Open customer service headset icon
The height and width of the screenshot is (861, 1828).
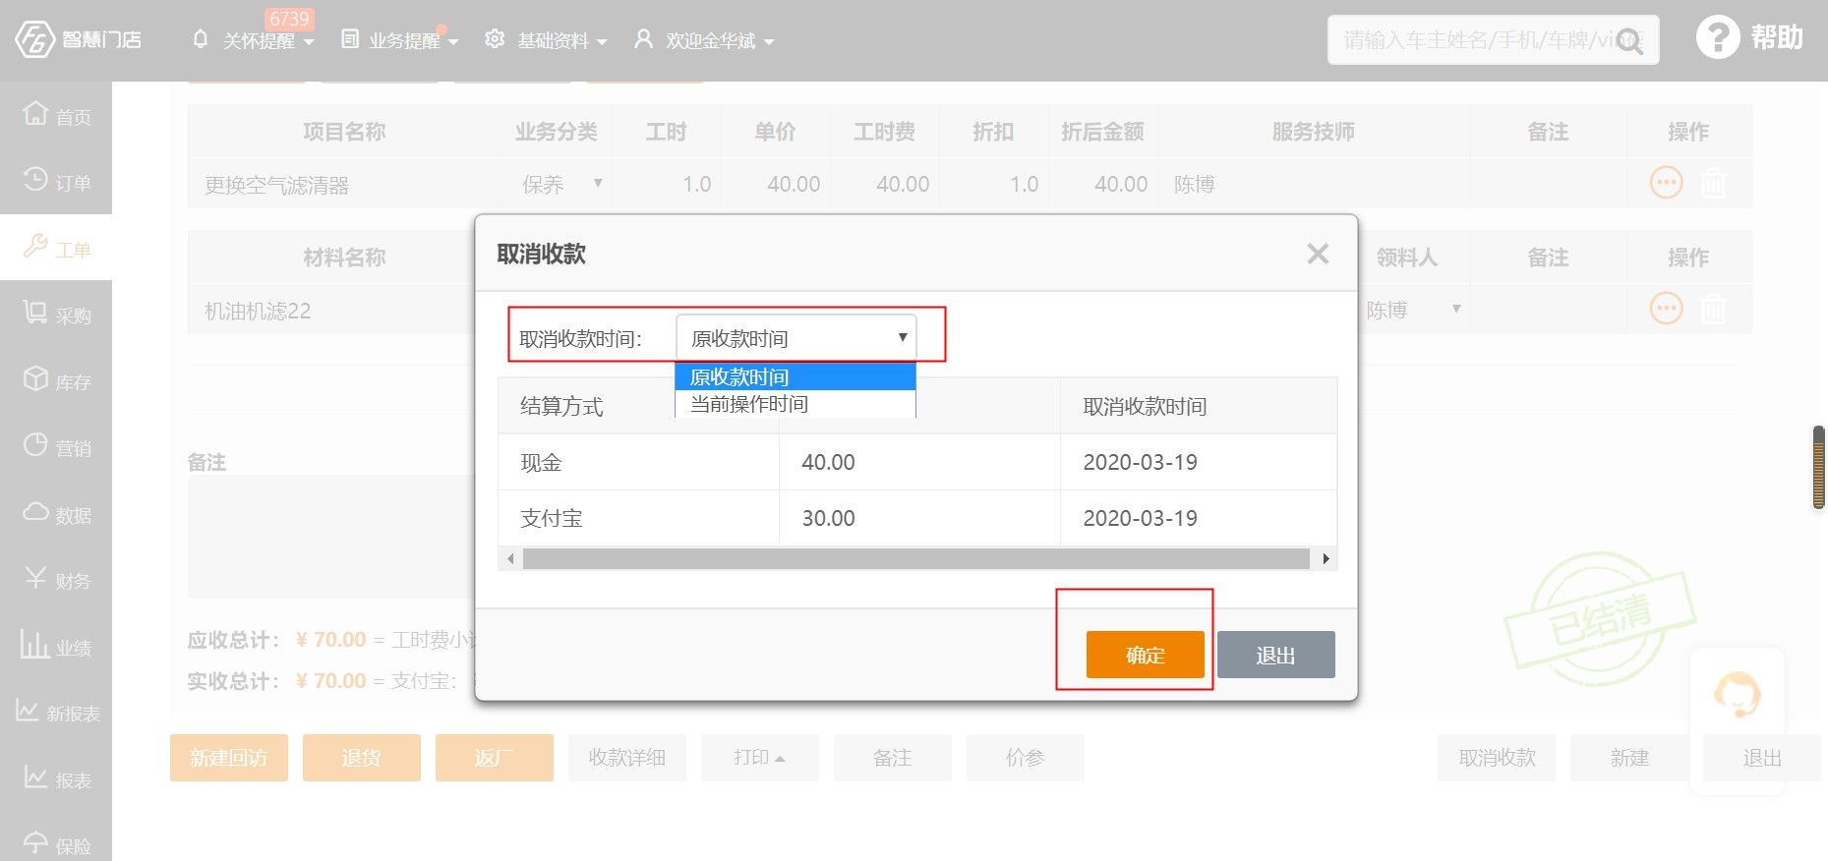[x=1737, y=694]
